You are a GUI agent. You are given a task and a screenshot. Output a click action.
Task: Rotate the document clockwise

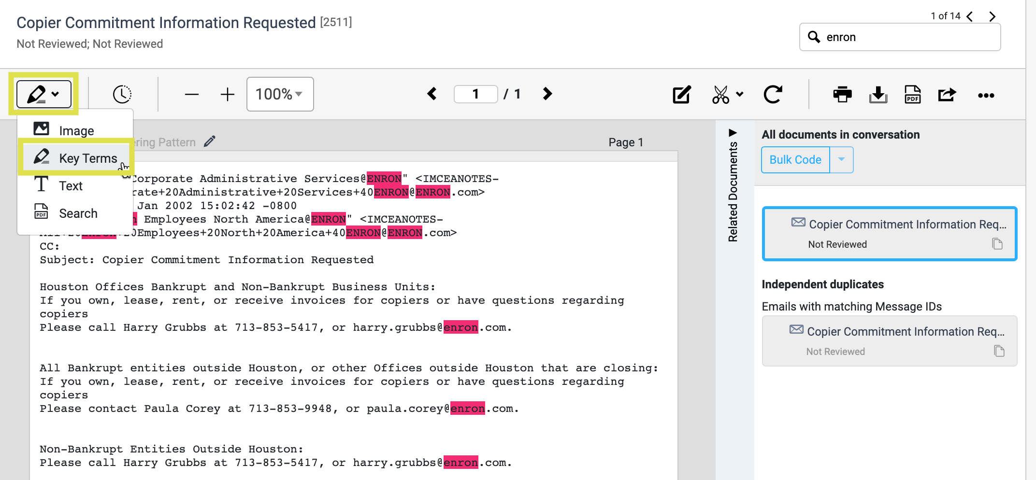point(773,94)
